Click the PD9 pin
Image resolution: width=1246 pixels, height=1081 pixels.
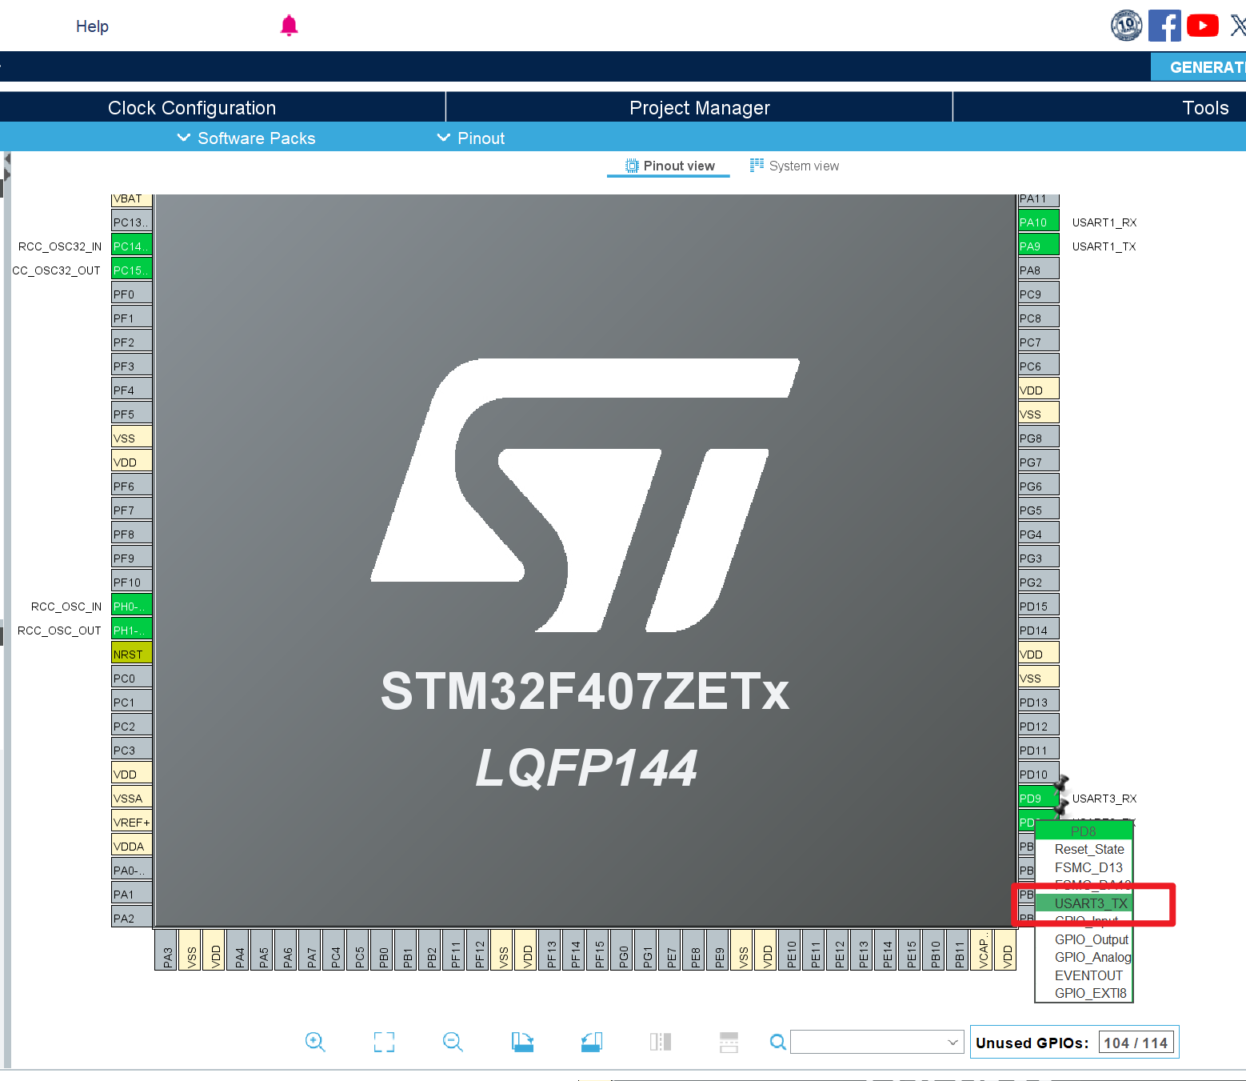1039,798
